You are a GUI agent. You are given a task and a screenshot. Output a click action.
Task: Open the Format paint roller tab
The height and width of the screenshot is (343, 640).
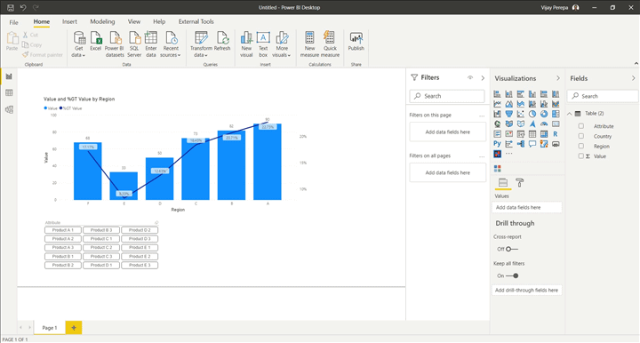520,183
